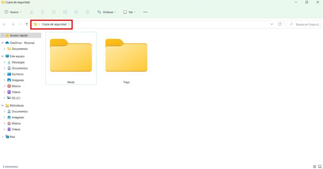Open the Ver view options dropdown

129,12
